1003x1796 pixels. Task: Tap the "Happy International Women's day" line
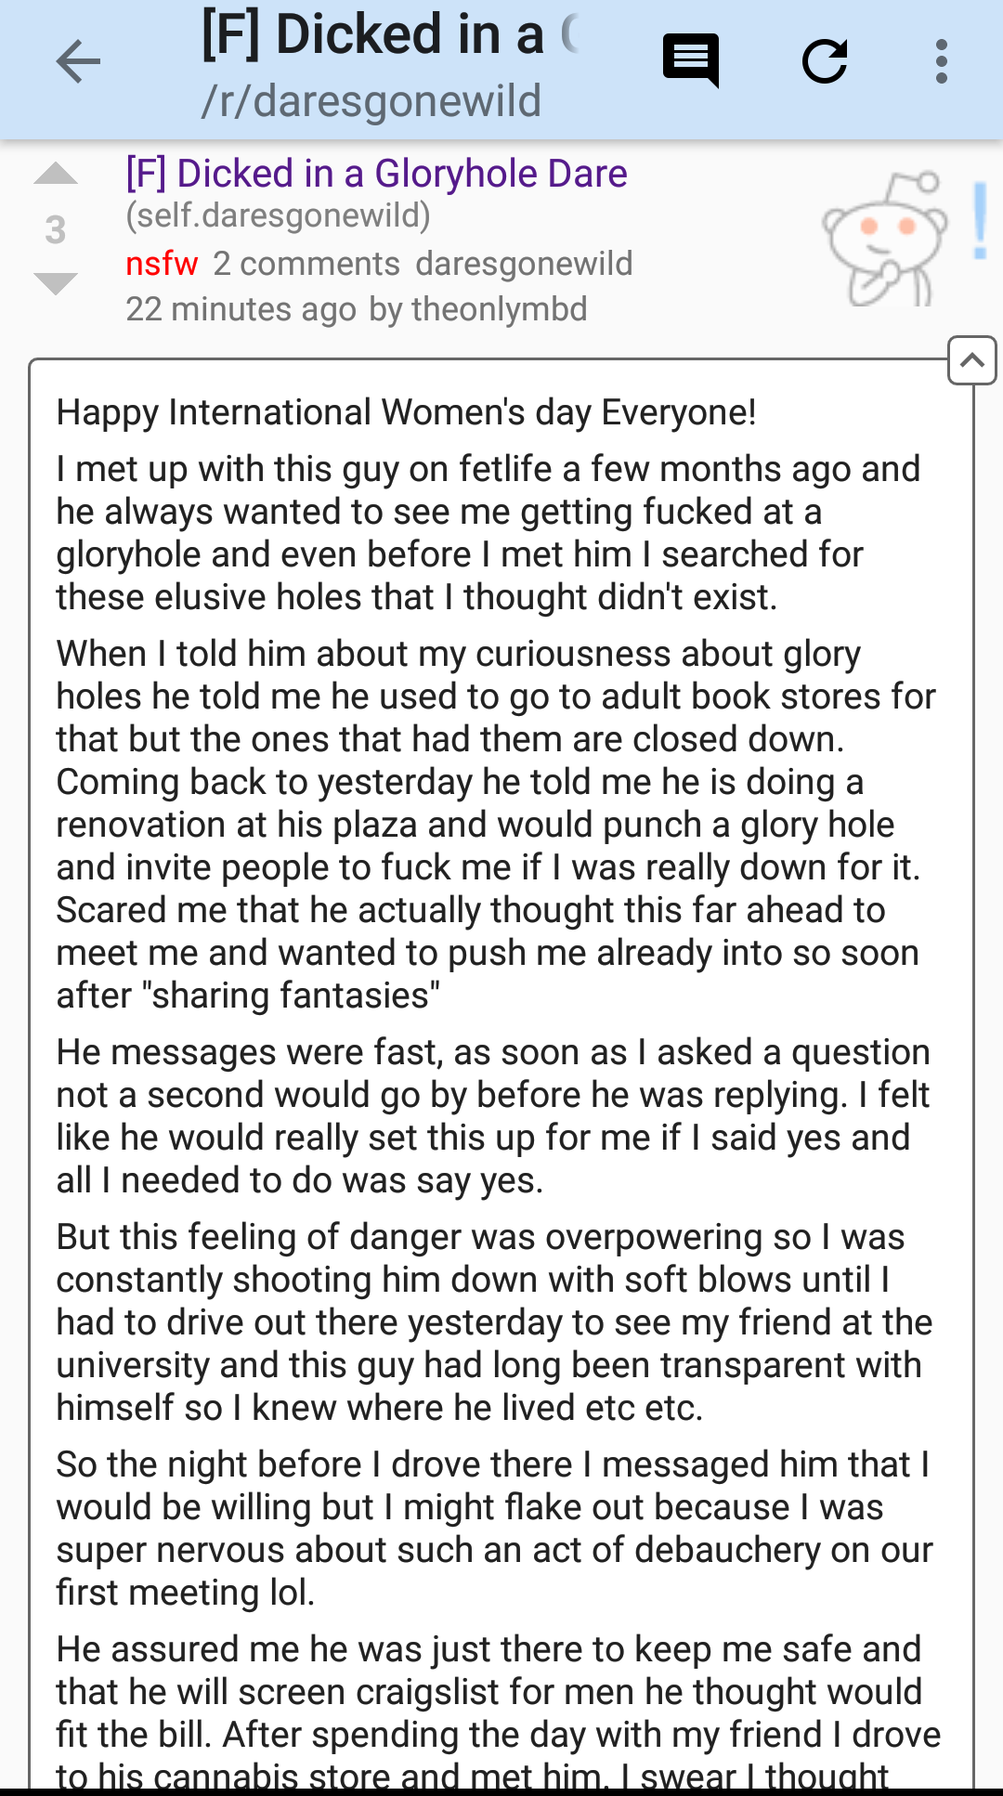[x=406, y=412]
